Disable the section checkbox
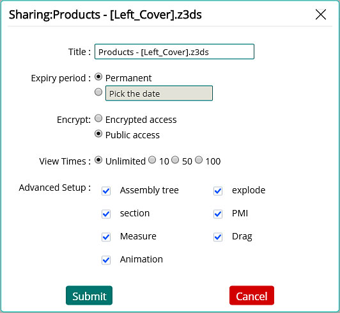 pos(106,214)
